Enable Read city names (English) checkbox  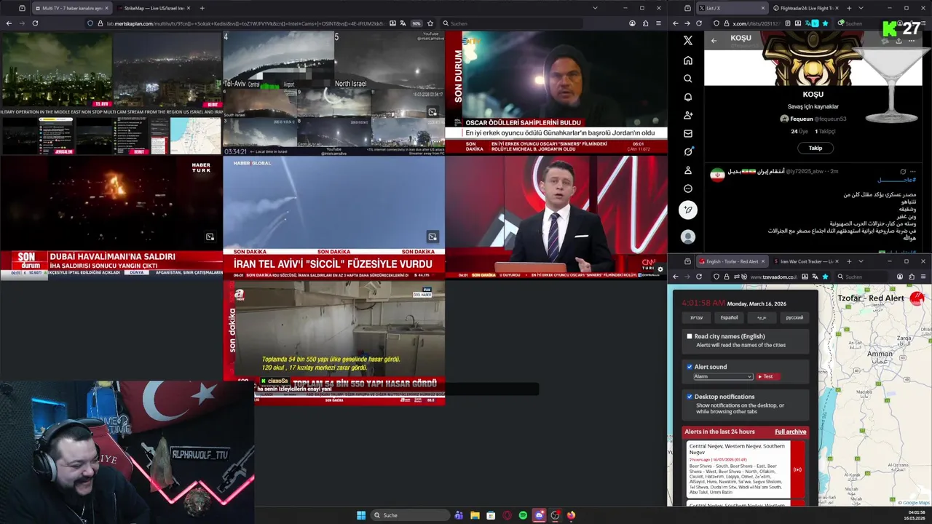point(690,336)
